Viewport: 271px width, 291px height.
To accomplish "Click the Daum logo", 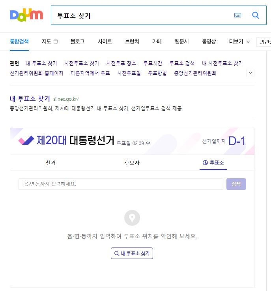I will pos(26,15).
